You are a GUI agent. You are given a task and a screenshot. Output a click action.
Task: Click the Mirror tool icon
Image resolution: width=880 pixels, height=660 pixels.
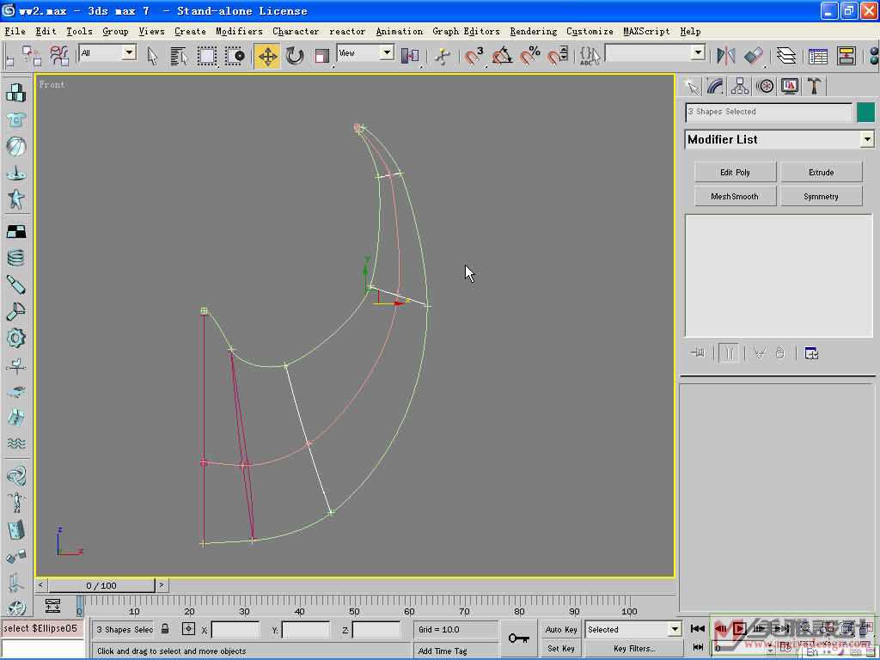[726, 56]
